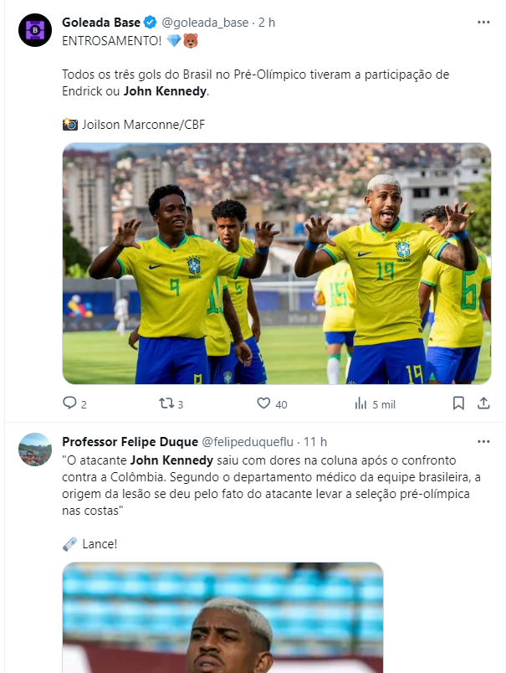Click bold John Kennedy text in Lance! quote
Viewport: 506px width, 673px height.
tap(171, 460)
